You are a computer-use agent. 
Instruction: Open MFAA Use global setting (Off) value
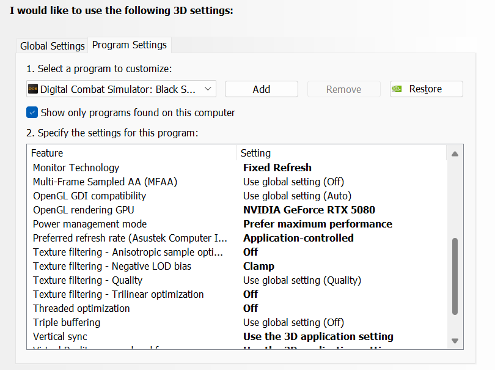(x=293, y=182)
